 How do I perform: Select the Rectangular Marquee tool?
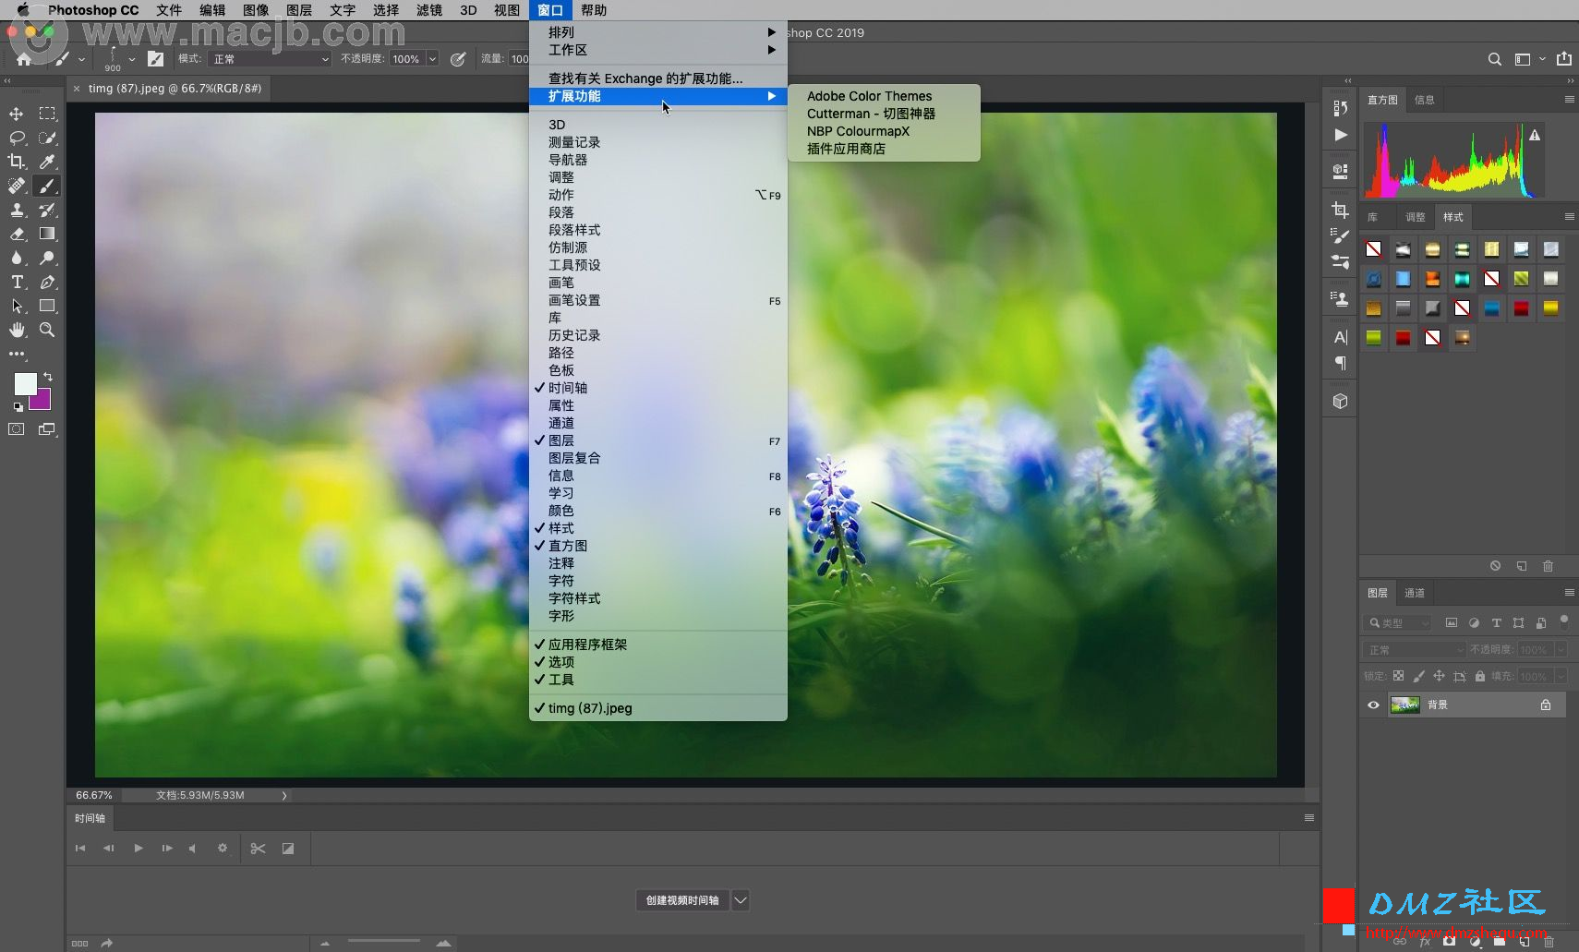47,114
